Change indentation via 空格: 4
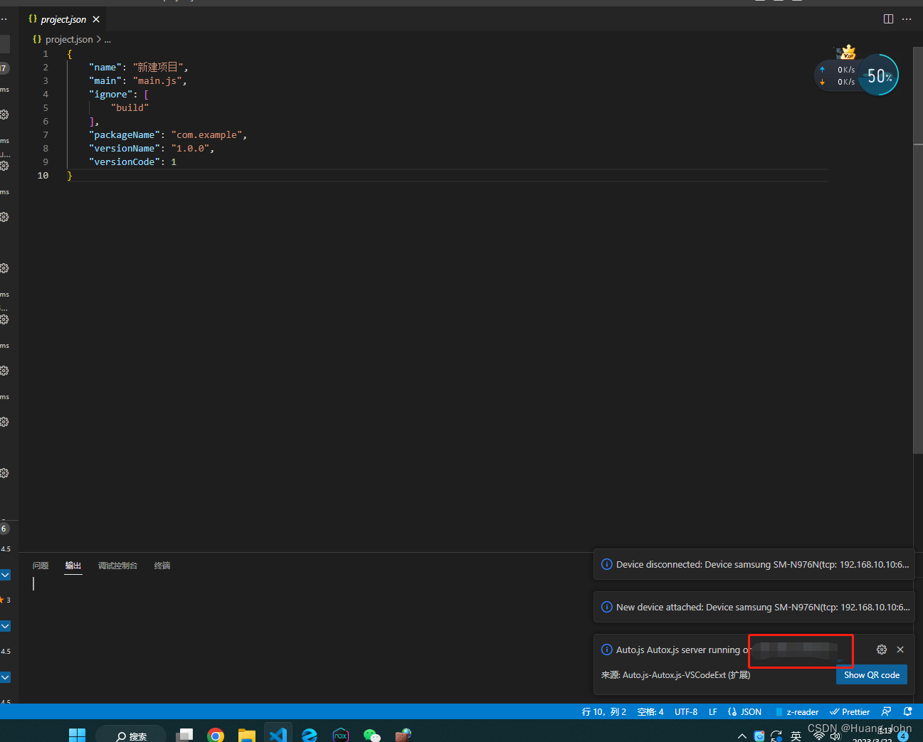Screen dimensions: 923x742 [x=650, y=712]
